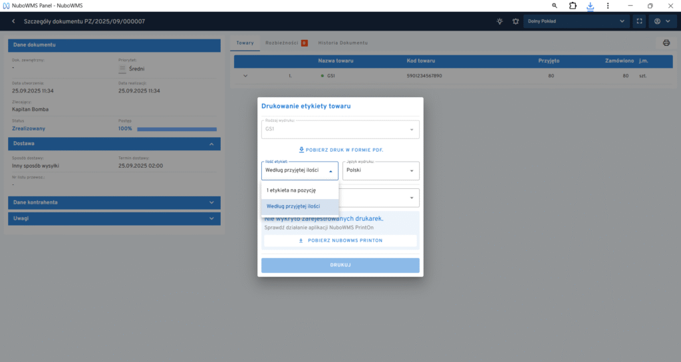The height and width of the screenshot is (362, 681).
Task: Open the user account menu icon
Action: click(662, 21)
